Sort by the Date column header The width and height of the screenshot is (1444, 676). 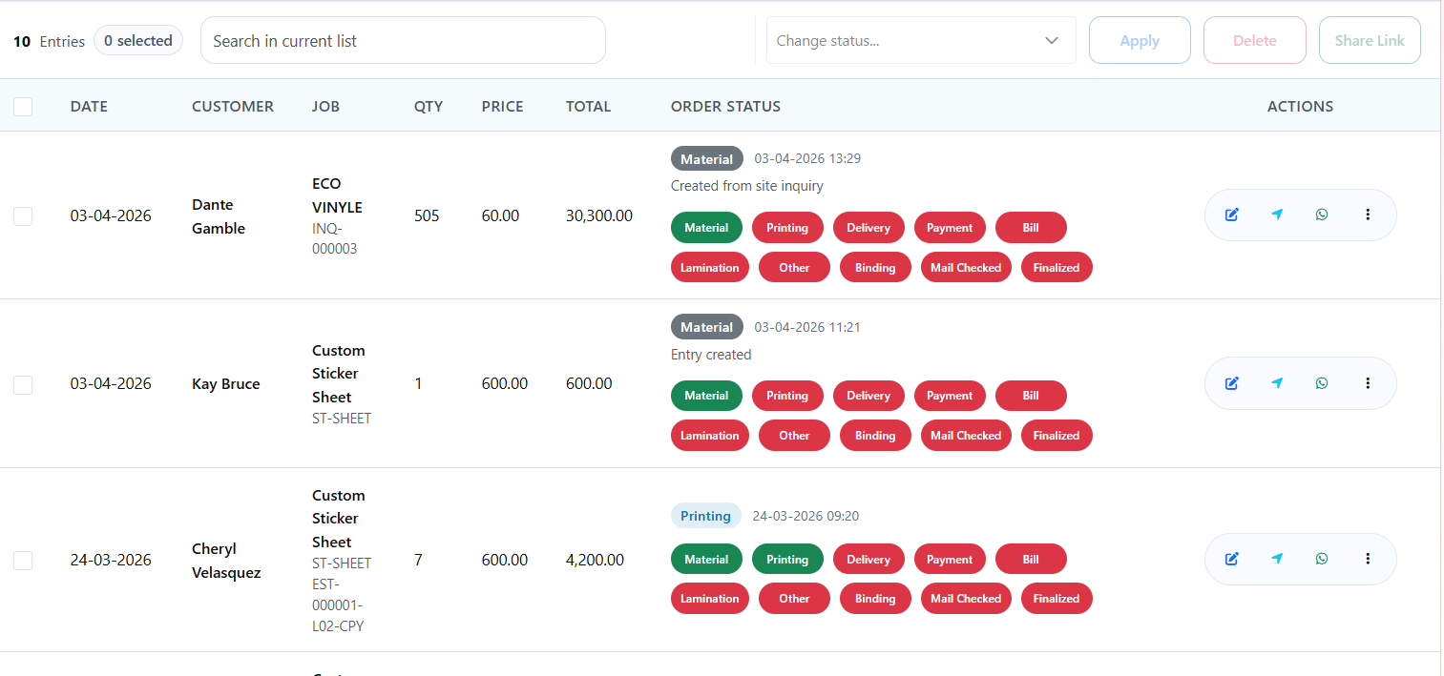point(89,107)
